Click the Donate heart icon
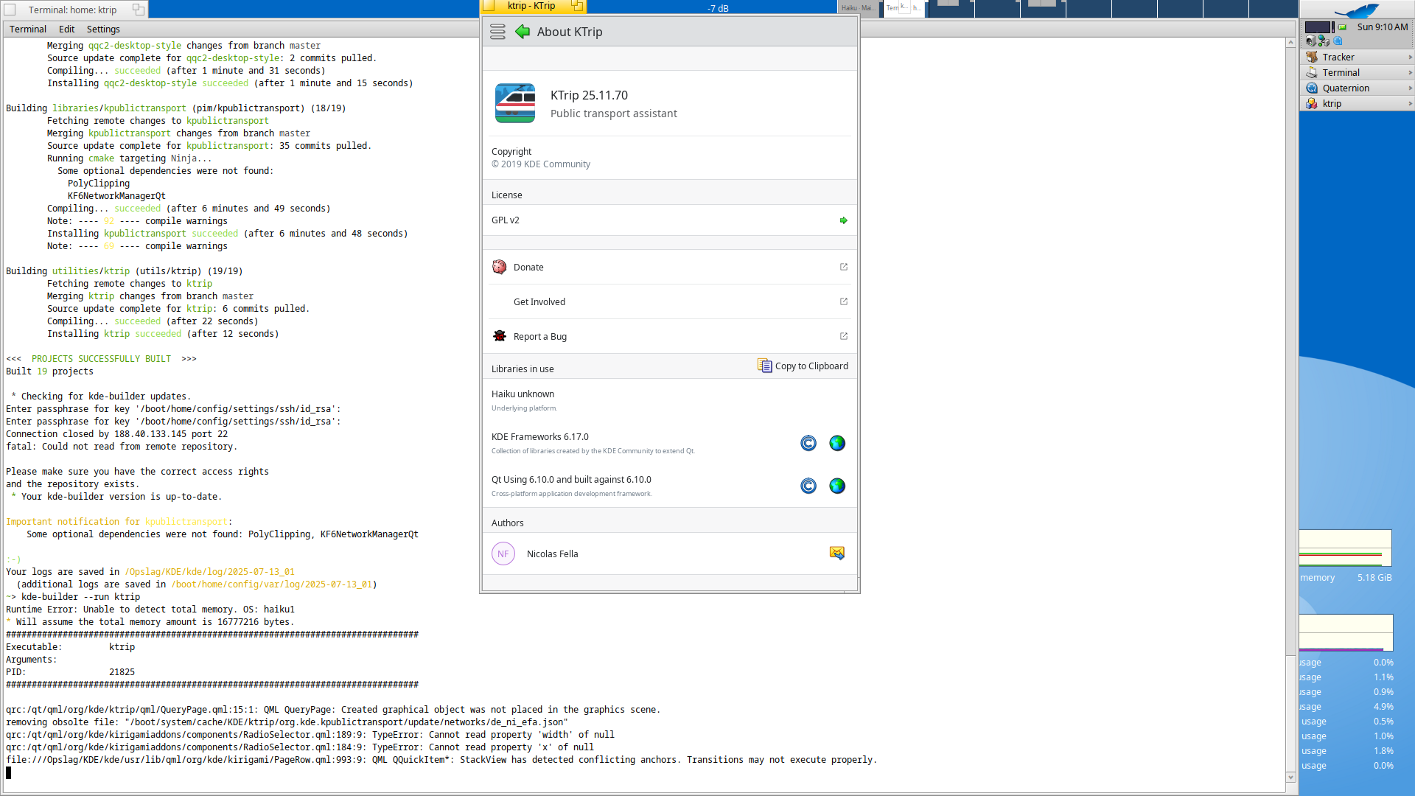 (500, 267)
